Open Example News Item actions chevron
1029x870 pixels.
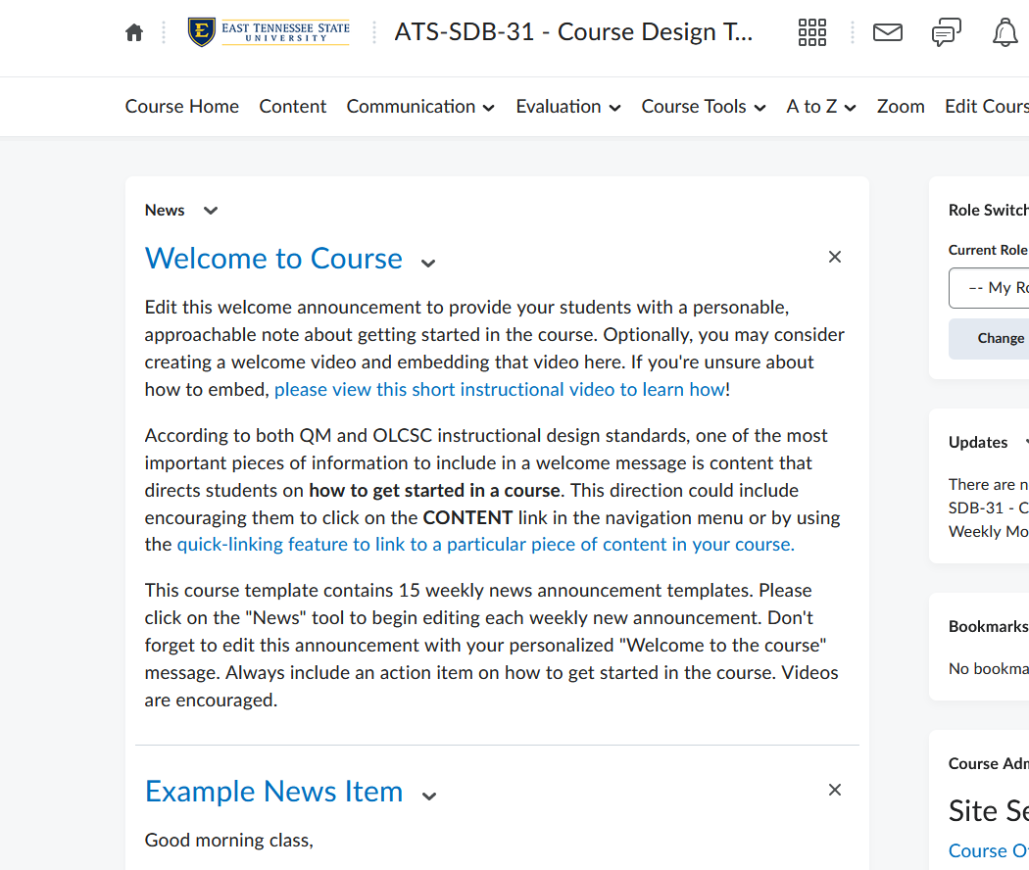coord(428,796)
